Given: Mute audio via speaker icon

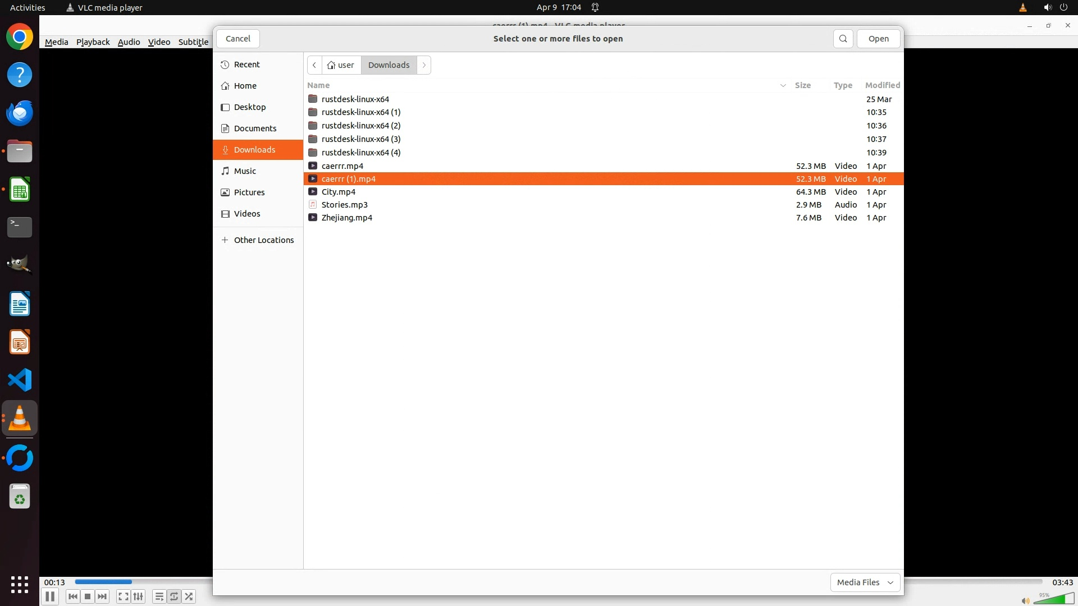Looking at the screenshot, I should tap(1025, 600).
